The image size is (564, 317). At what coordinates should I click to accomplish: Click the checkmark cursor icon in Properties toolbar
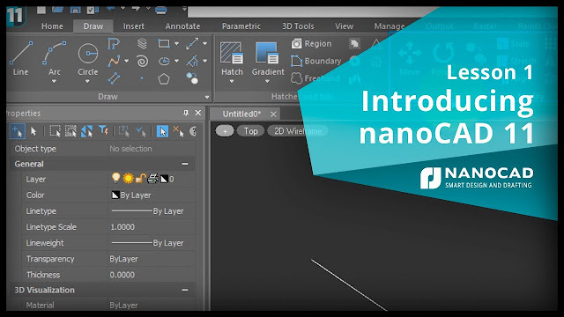141,131
